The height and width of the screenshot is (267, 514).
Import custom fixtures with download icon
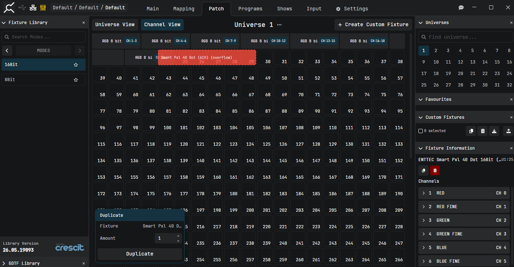pyautogui.click(x=494, y=131)
